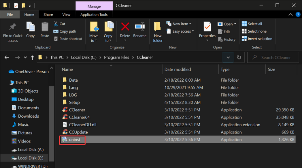
Task: Click the red Delete icon
Action: [x=125, y=27]
